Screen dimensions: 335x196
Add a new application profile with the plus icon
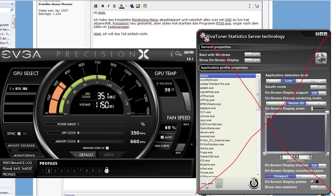tap(207, 183)
